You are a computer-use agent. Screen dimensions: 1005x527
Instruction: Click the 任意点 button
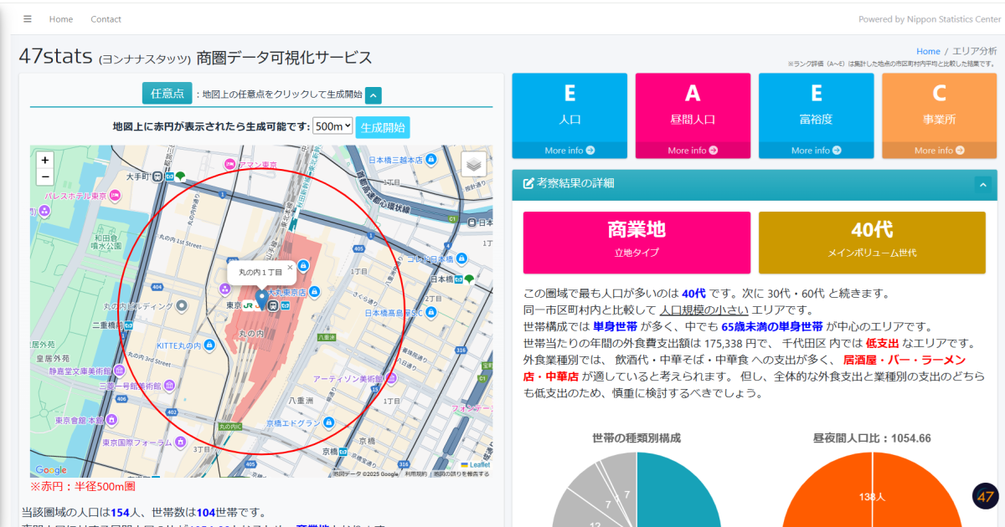(x=167, y=94)
